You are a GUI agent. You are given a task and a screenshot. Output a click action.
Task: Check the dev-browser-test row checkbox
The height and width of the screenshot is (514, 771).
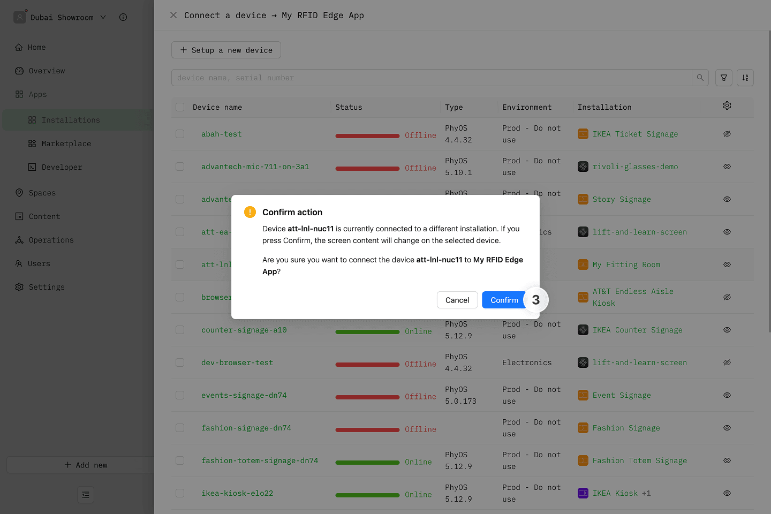click(180, 362)
